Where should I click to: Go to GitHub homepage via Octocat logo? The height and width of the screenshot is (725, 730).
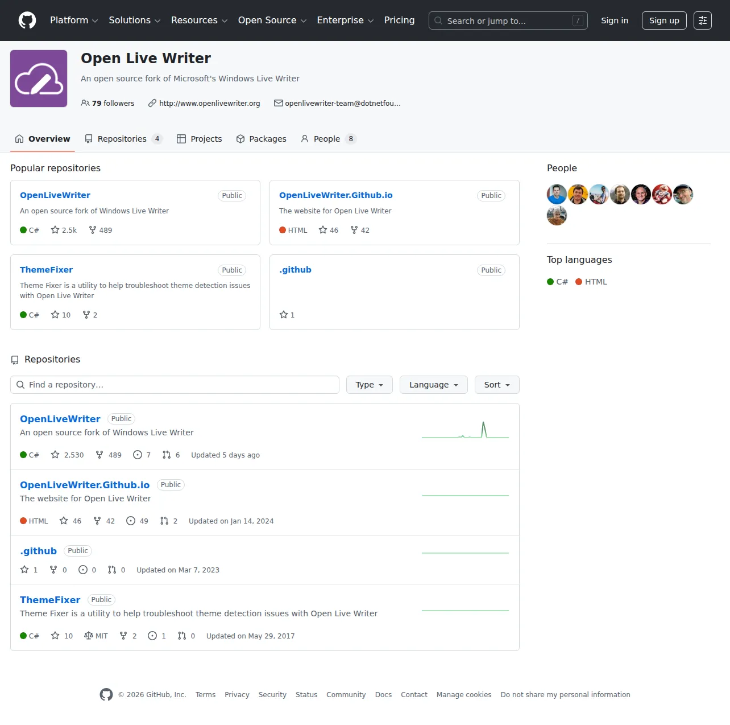point(27,20)
